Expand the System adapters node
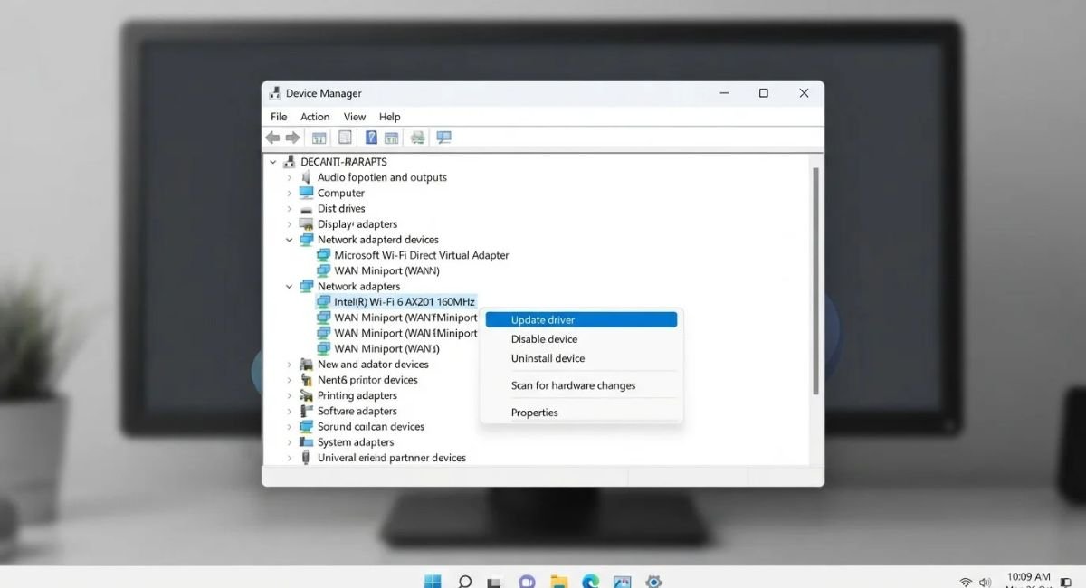 coord(290,442)
